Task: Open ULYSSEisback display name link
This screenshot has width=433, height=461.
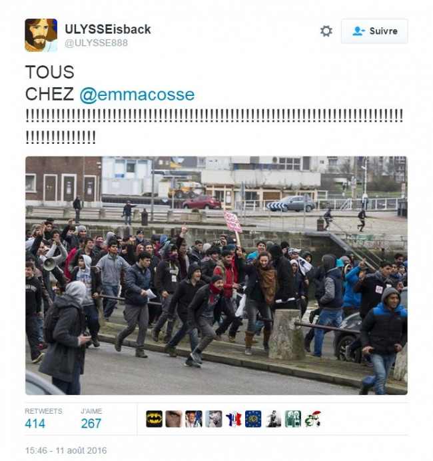Action: (108, 29)
